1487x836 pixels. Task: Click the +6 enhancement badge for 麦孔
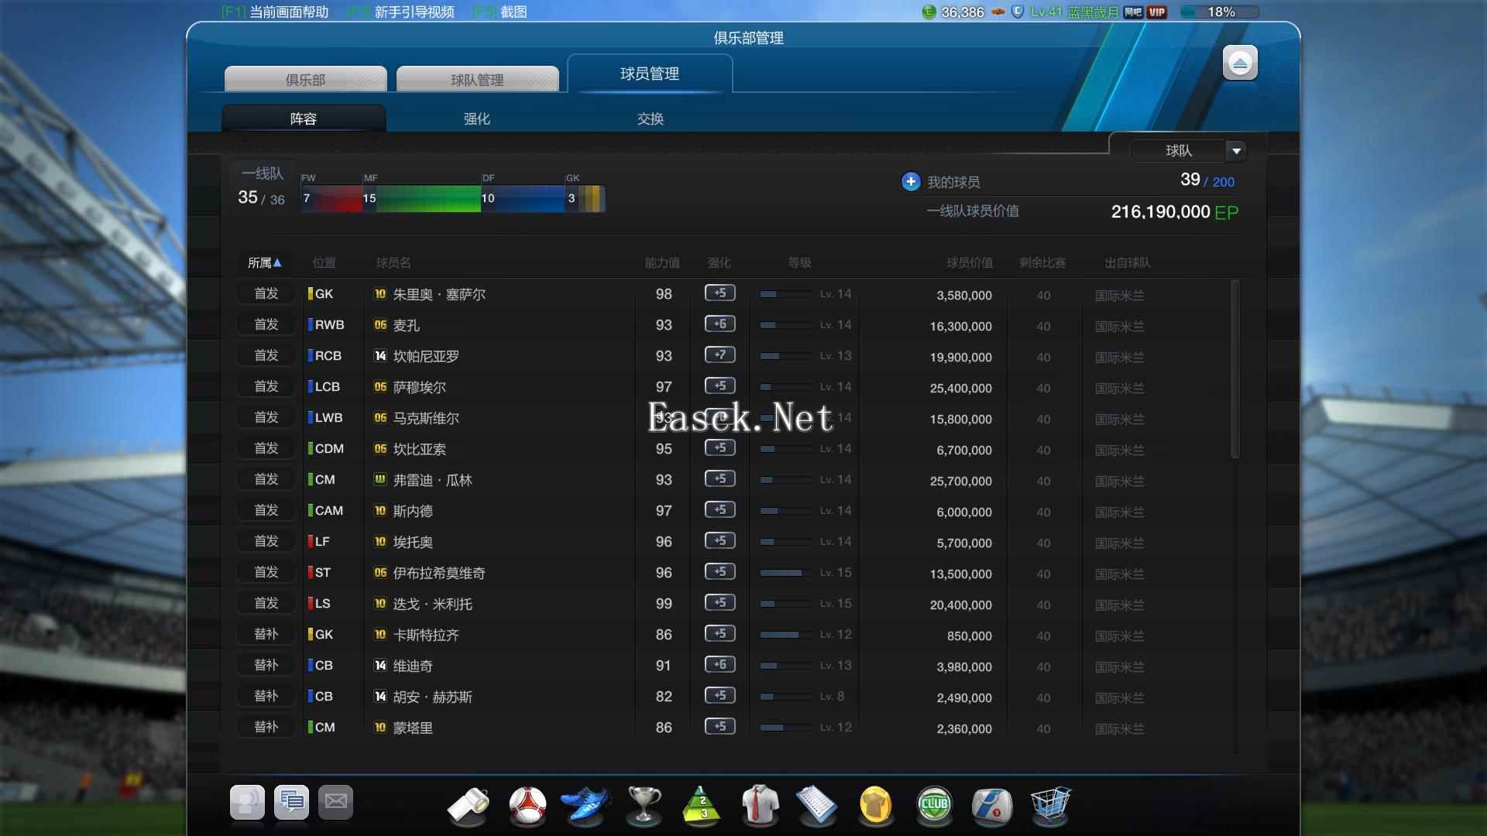click(x=719, y=324)
